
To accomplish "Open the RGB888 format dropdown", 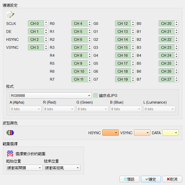I will (x=51, y=95).
